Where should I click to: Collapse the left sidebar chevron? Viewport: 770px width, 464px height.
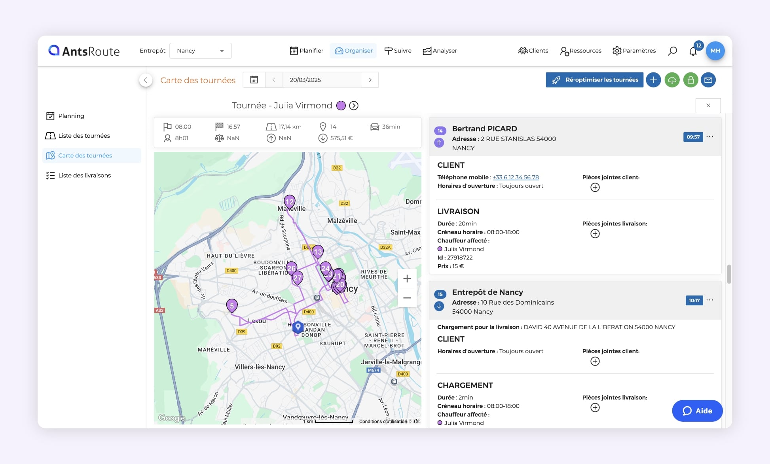click(146, 80)
